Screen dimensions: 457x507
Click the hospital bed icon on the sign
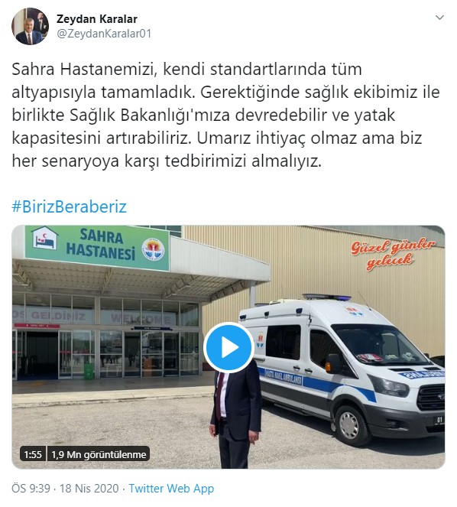click(44, 239)
